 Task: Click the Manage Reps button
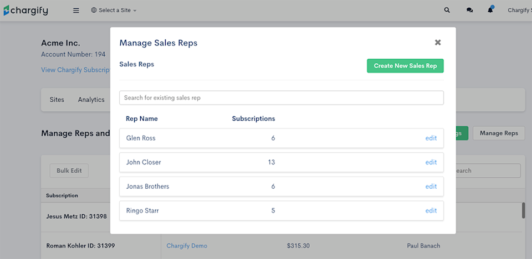pos(499,133)
